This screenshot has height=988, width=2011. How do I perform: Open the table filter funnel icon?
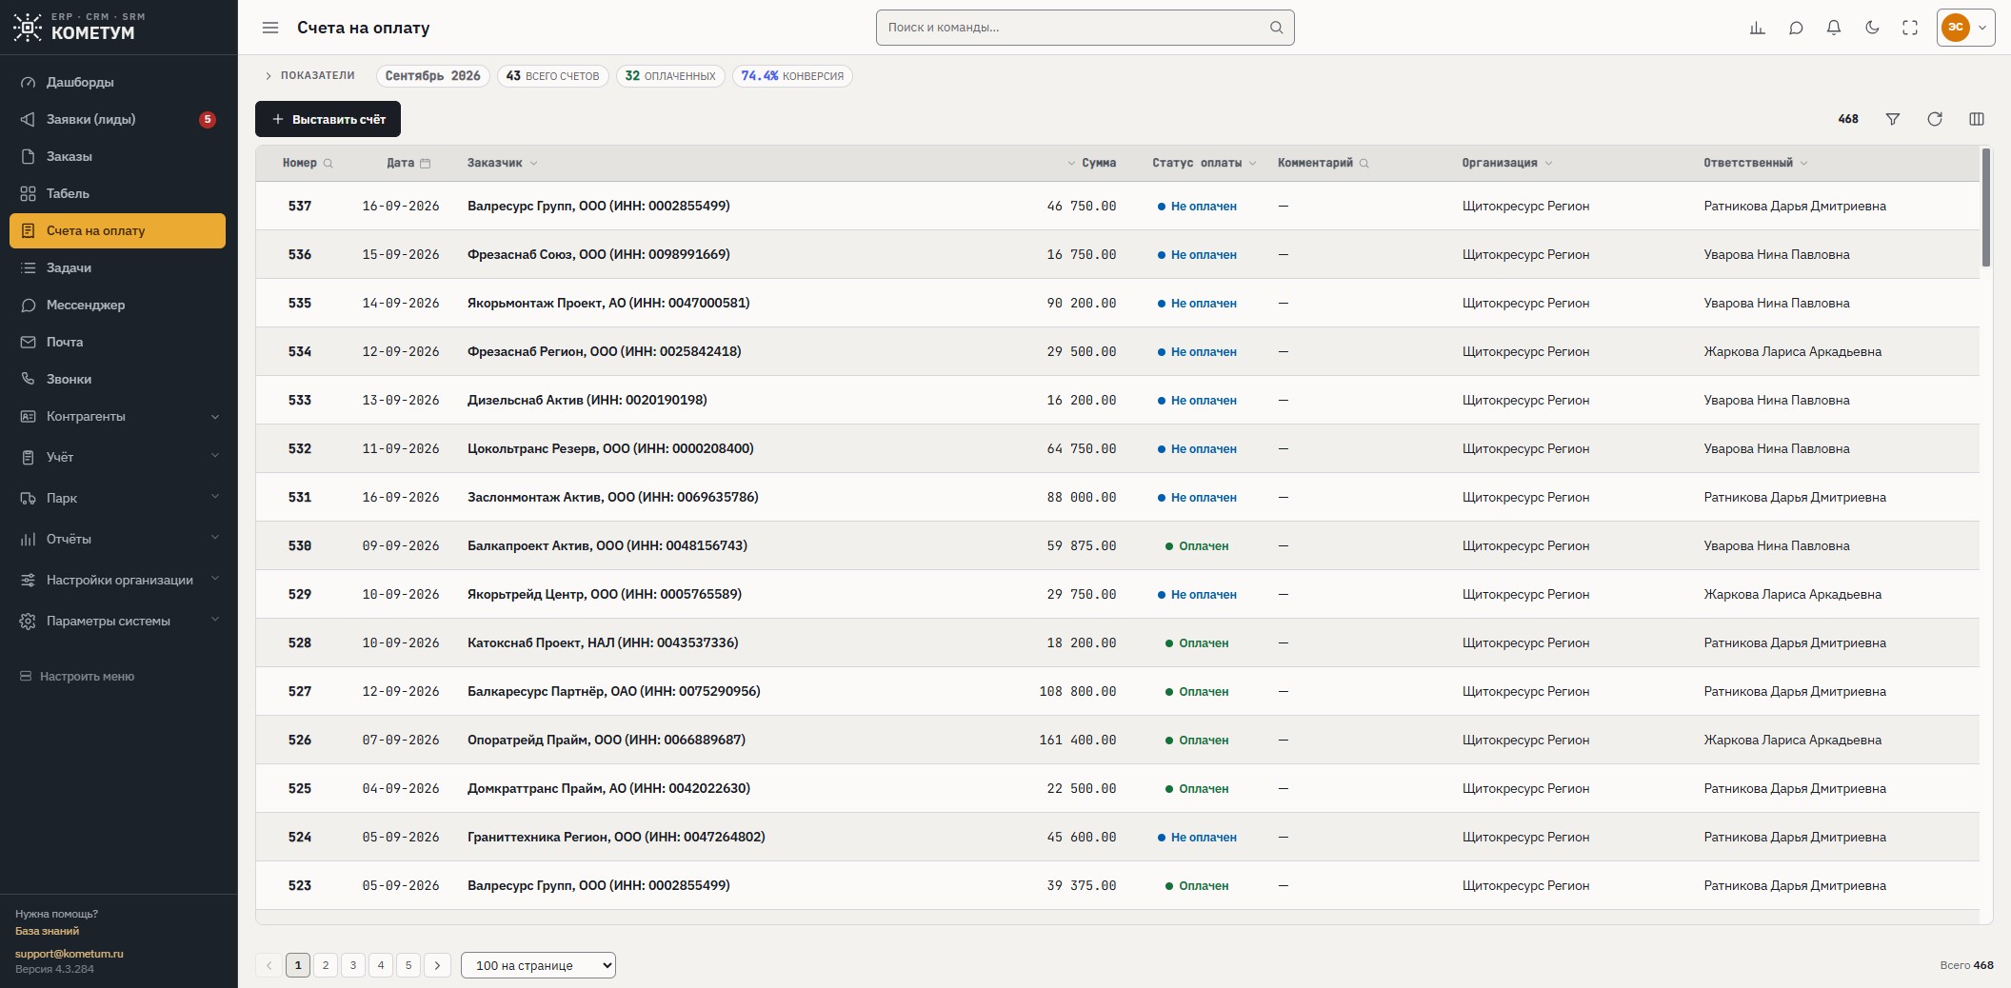[1893, 119]
